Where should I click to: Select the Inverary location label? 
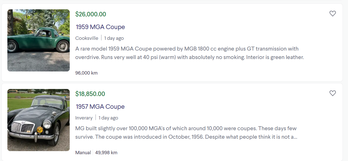click(x=84, y=118)
